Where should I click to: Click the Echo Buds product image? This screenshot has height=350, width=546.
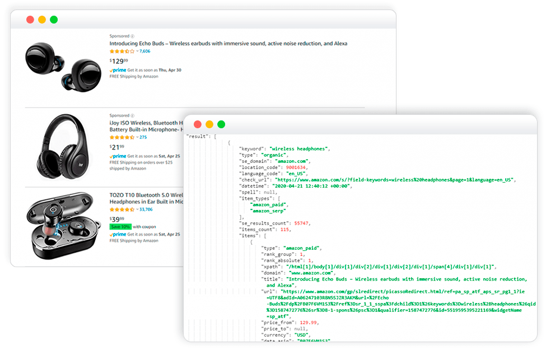pyautogui.click(x=63, y=67)
